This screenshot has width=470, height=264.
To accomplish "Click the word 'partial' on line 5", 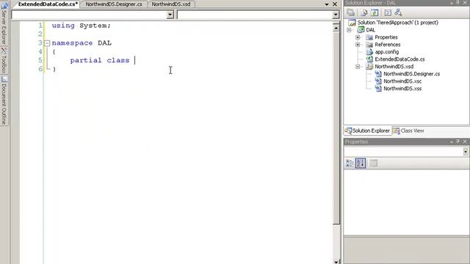I will pos(86,60).
